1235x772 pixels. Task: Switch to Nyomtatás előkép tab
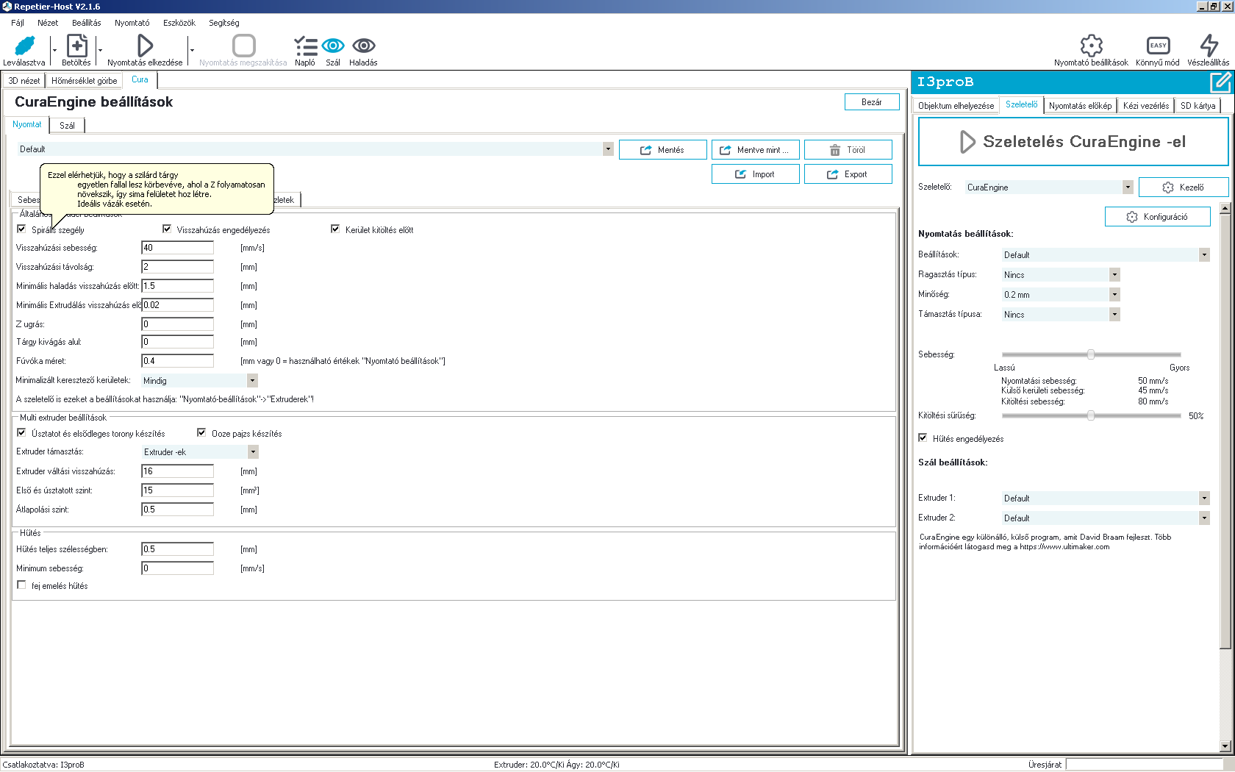[x=1080, y=106]
